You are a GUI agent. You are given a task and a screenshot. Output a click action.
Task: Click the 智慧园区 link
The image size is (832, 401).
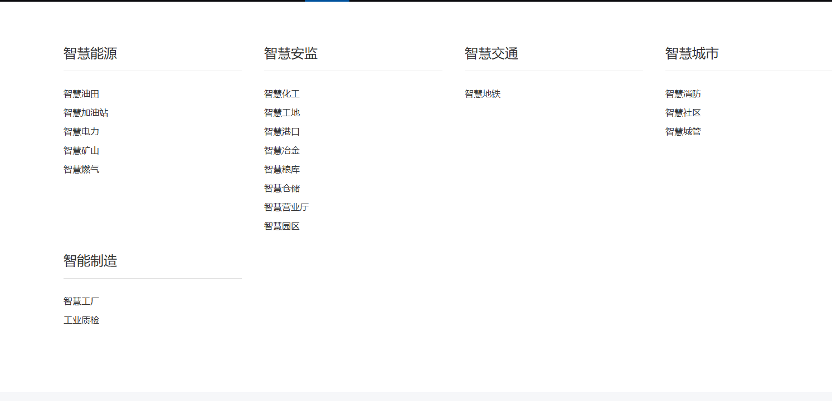pos(282,226)
